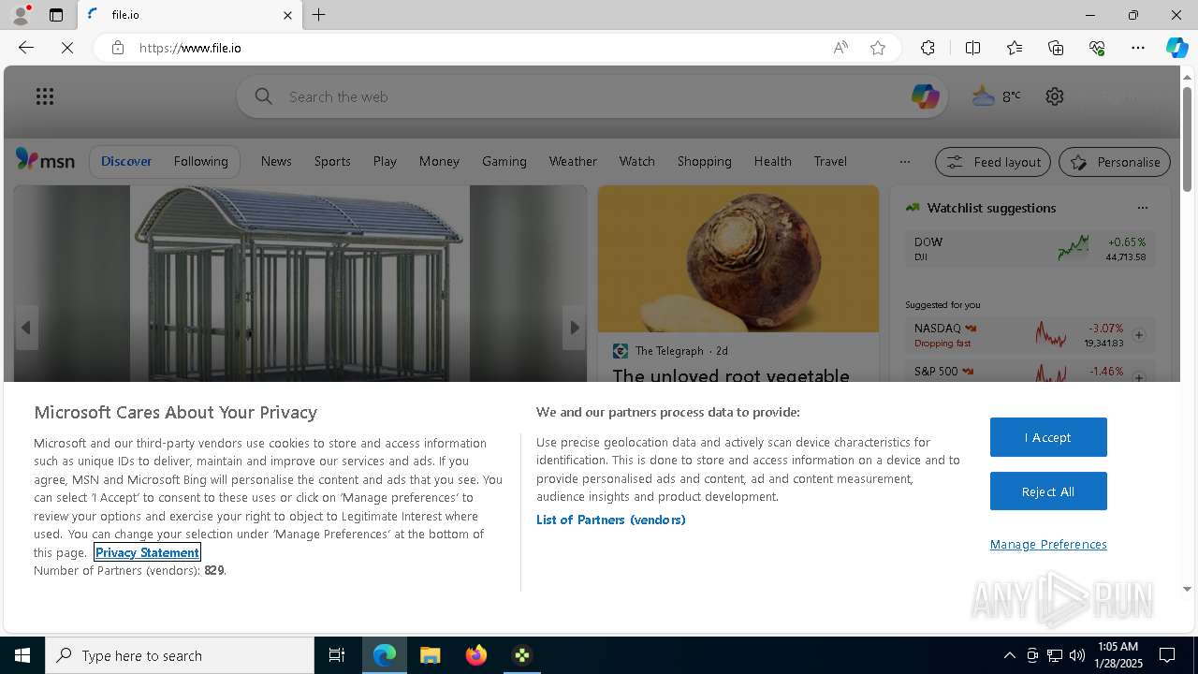Open weather widget showing 8°C
Screen dimensions: 1198x674
tap(997, 95)
